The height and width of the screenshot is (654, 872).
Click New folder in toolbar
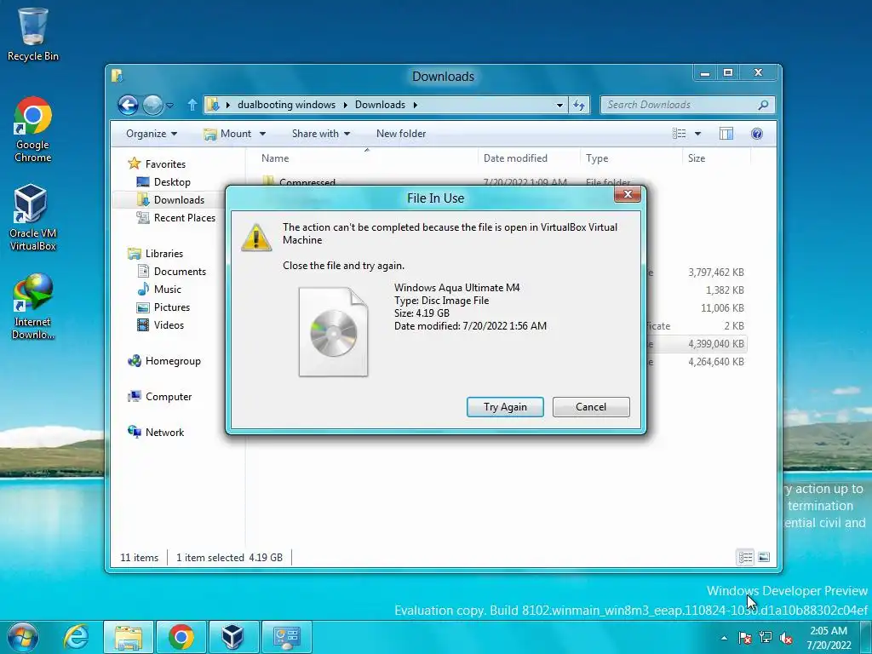pyautogui.click(x=401, y=134)
